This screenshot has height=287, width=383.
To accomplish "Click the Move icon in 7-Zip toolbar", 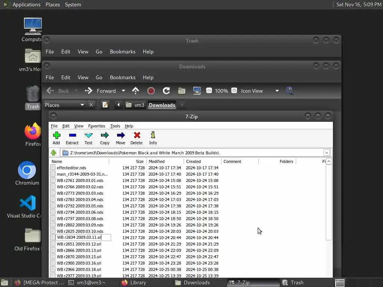I will tap(121, 138).
